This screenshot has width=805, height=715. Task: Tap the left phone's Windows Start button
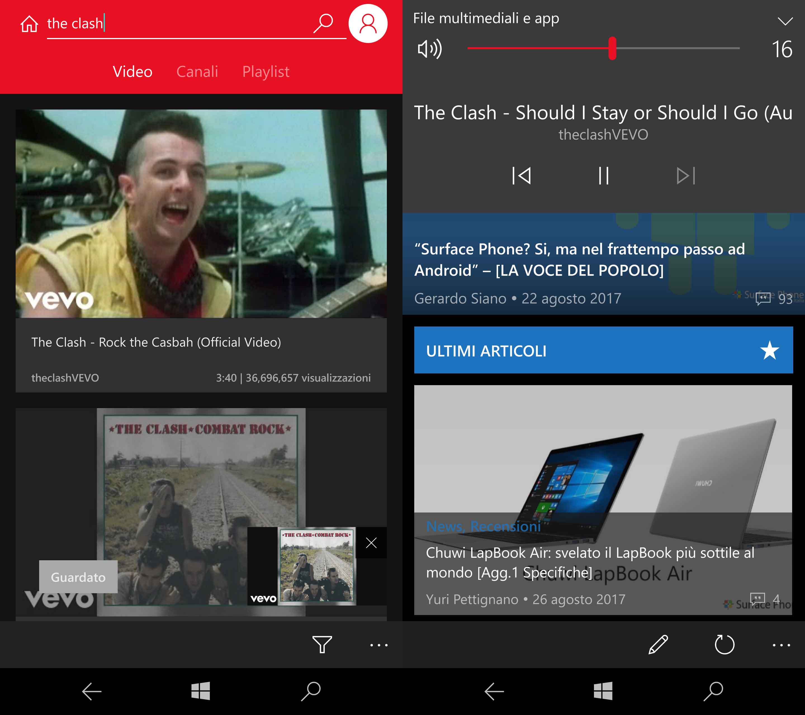coord(201,691)
